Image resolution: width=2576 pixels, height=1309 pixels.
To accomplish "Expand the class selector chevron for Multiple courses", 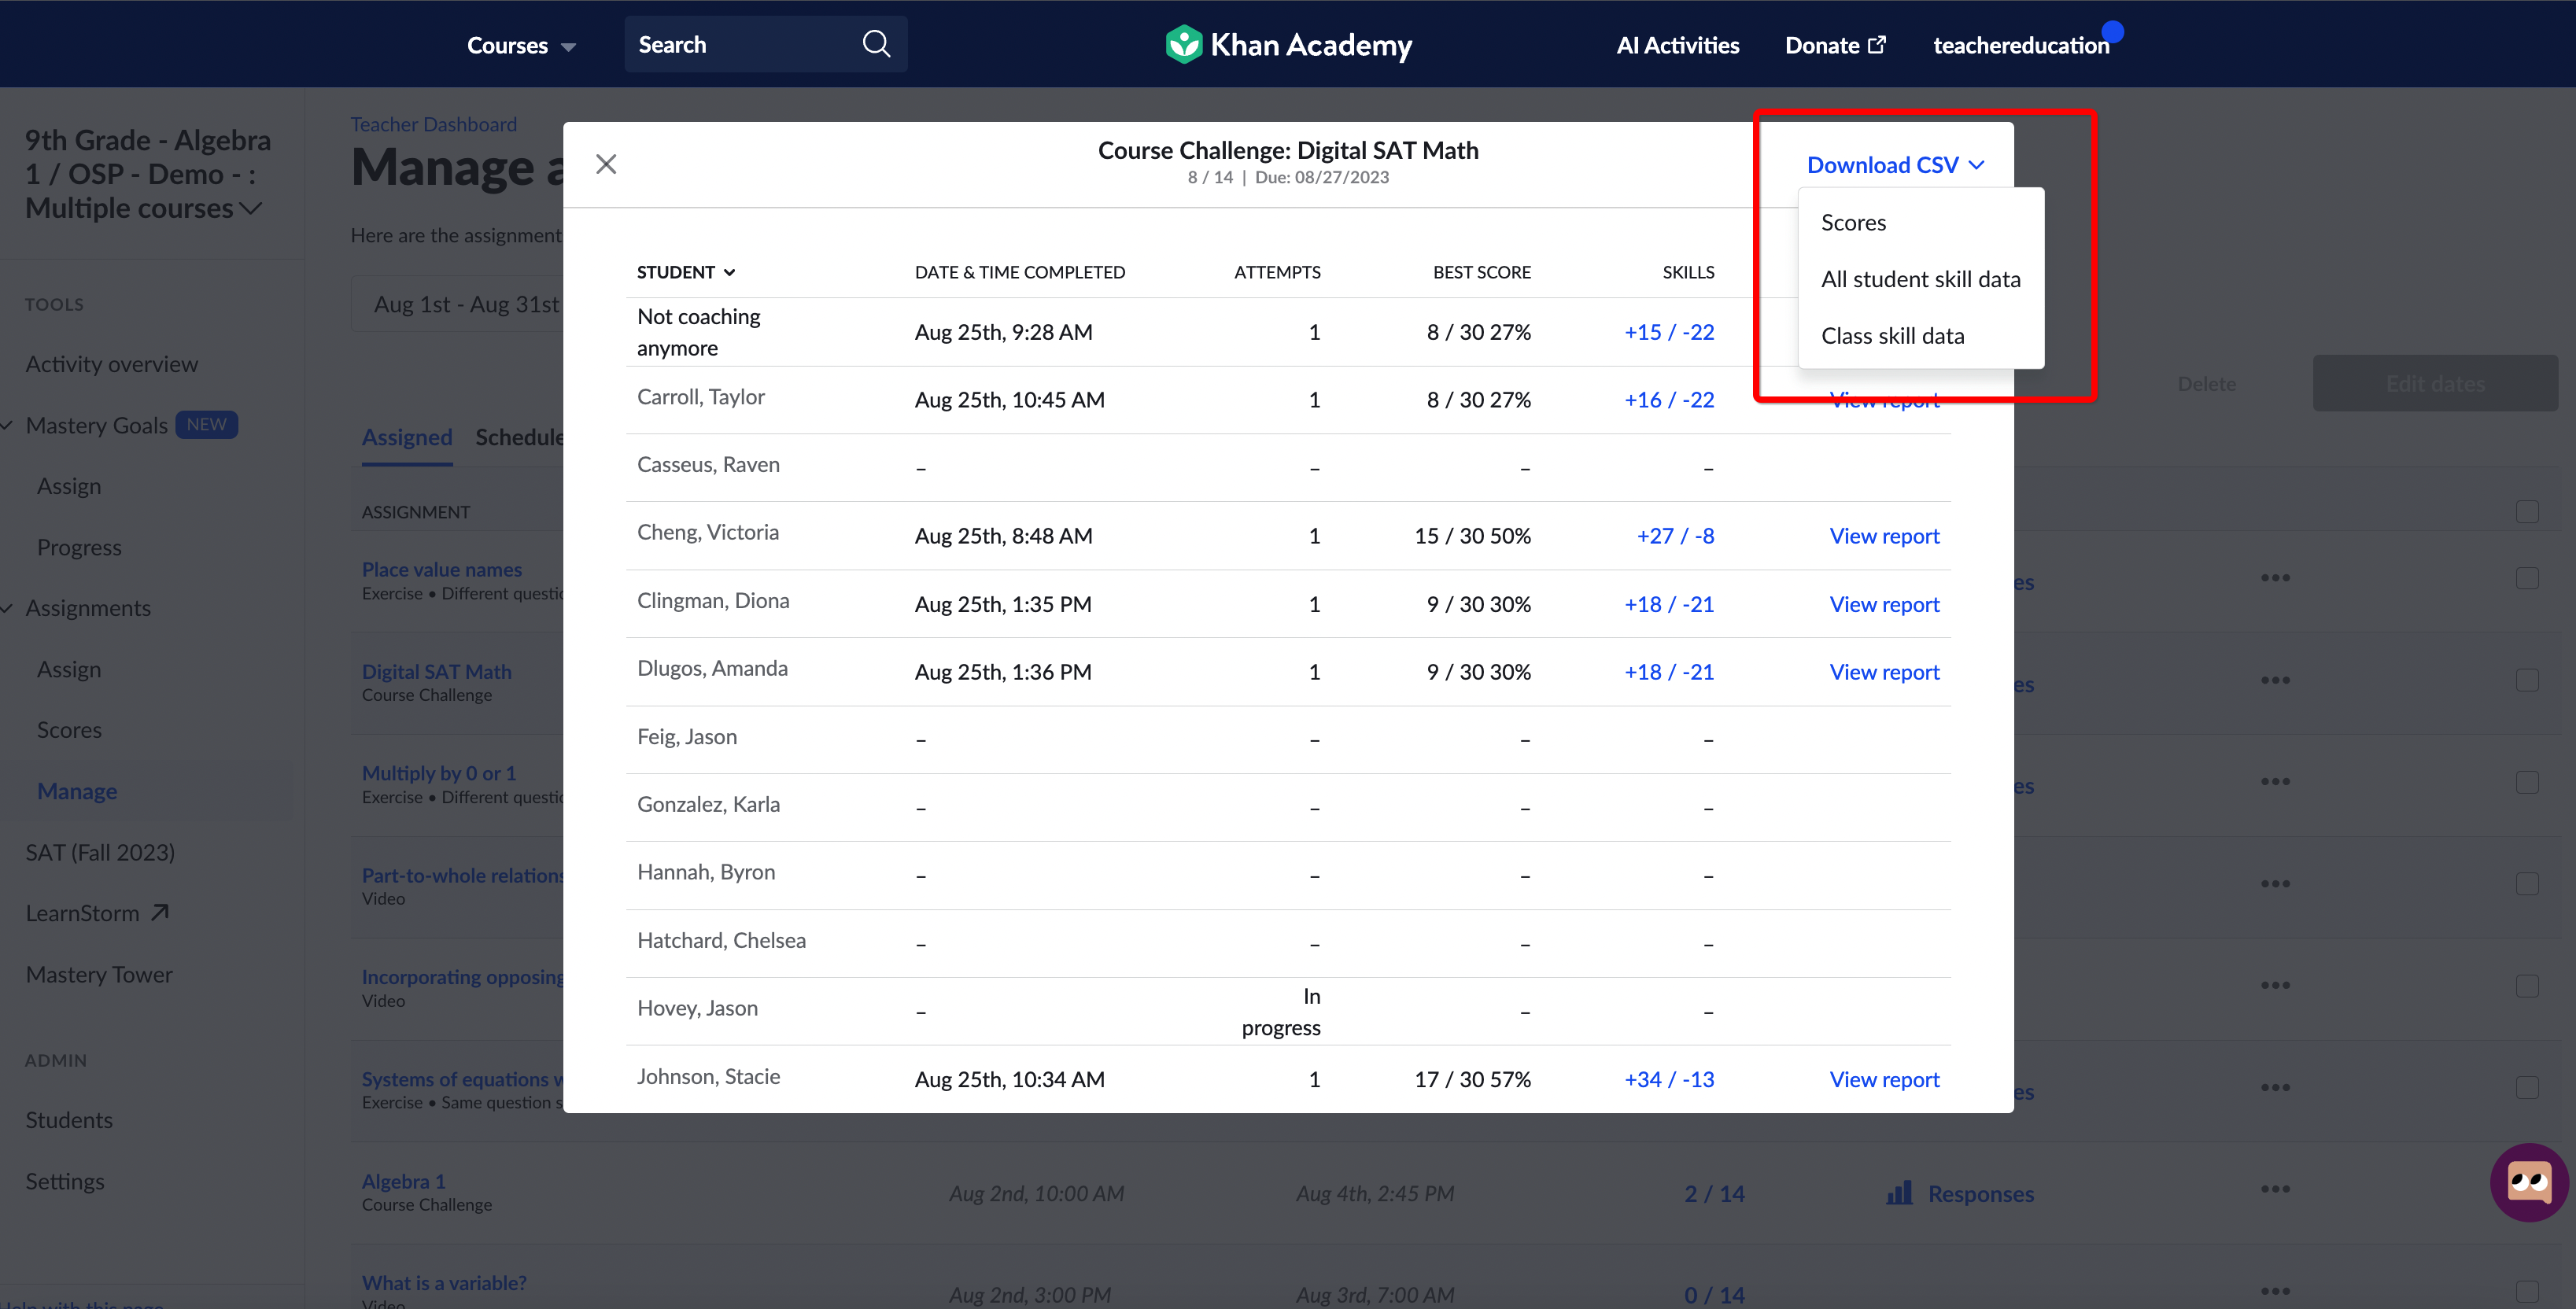I will tap(251, 208).
